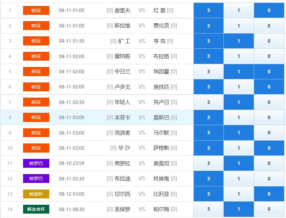Click home team 华沙
Screen dimensions: 286x218
pyautogui.click(x=124, y=148)
